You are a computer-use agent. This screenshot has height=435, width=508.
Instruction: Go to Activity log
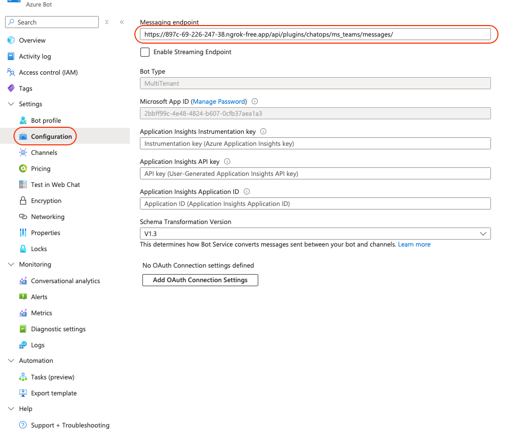35,56
